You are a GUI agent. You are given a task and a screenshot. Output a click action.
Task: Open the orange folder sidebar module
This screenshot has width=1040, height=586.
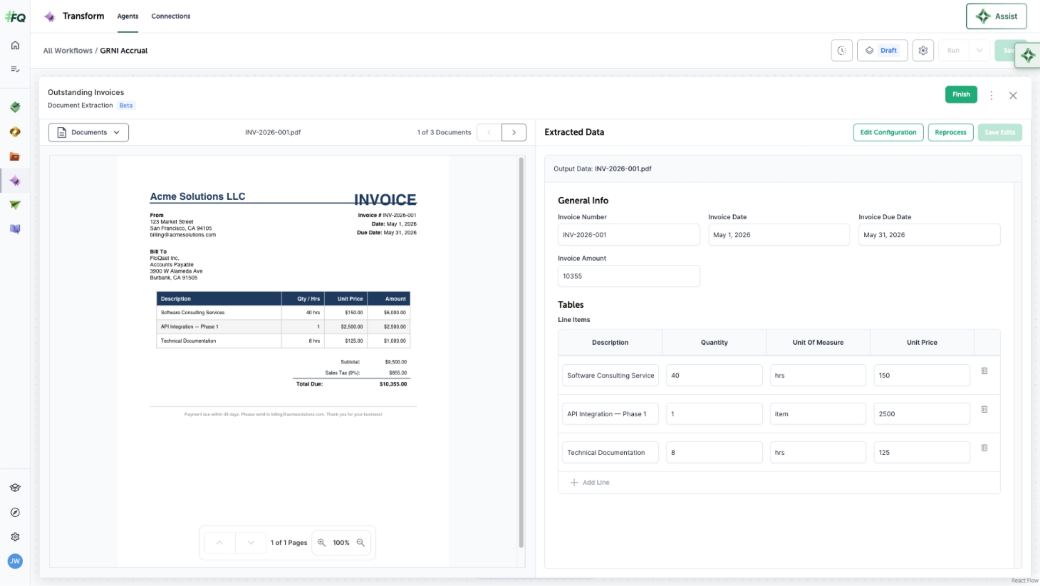(15, 156)
